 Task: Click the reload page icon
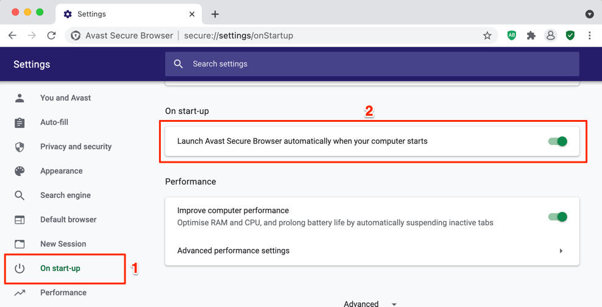pyautogui.click(x=52, y=36)
